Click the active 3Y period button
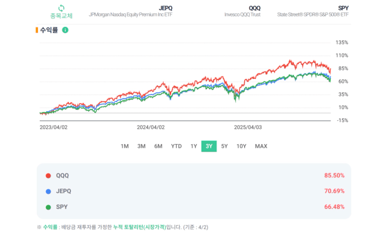Viewport: 371px width, 239px height. (209, 146)
